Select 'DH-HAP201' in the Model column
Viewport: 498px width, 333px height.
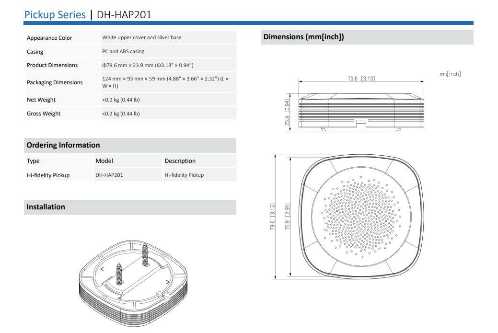tap(109, 175)
